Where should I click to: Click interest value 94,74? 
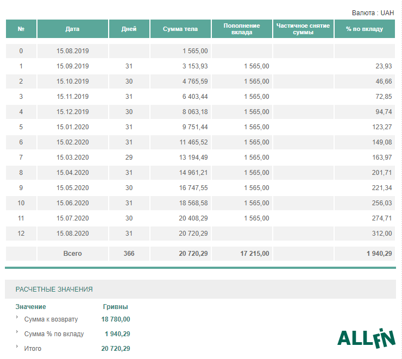pos(384,112)
